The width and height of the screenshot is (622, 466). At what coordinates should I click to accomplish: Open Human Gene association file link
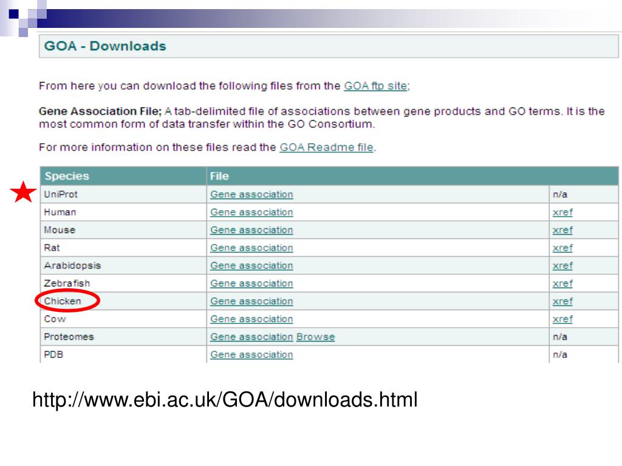(251, 212)
